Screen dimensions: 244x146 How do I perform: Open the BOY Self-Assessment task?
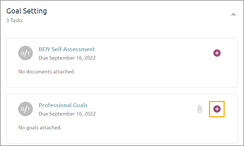pyautogui.click(x=67, y=49)
